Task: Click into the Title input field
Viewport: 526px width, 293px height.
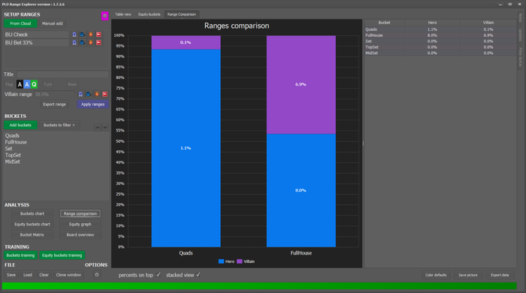Action: coord(62,74)
